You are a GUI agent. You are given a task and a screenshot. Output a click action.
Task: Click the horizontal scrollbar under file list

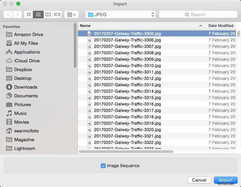point(126,152)
